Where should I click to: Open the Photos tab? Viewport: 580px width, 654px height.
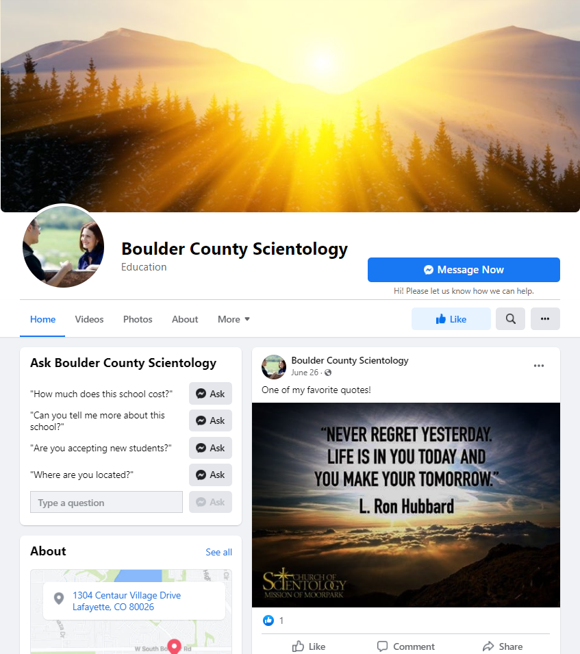(x=138, y=319)
